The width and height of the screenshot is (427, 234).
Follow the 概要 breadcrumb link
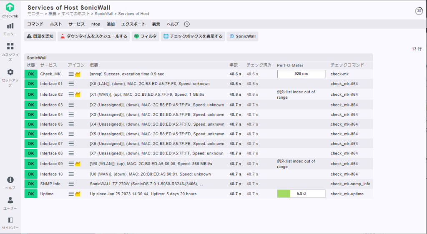tap(53, 14)
